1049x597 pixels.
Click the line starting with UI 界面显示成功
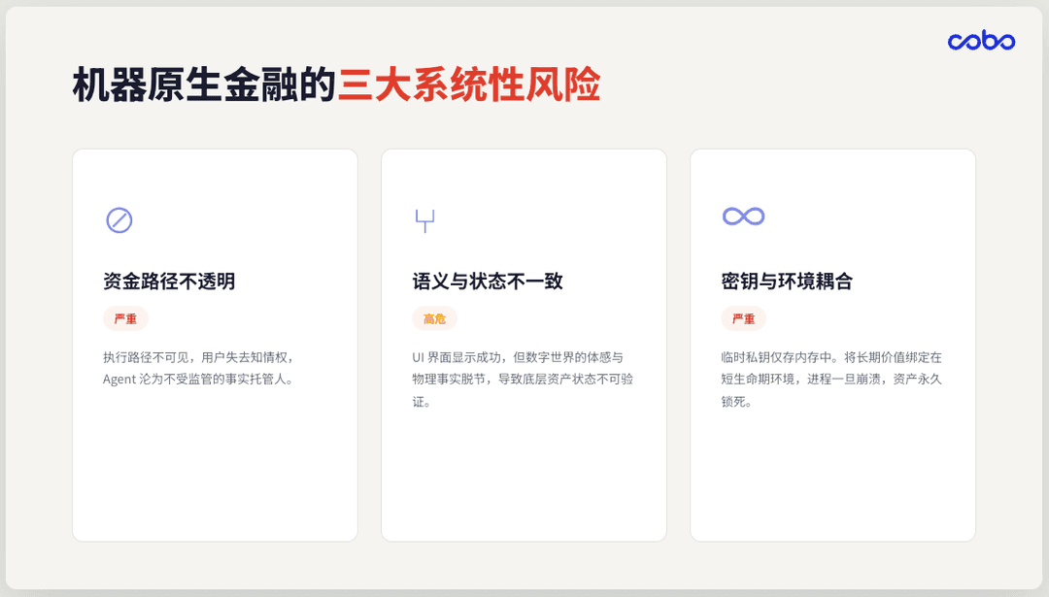point(518,357)
